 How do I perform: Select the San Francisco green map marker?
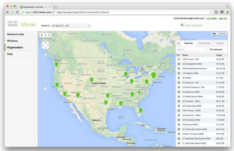point(57,85)
